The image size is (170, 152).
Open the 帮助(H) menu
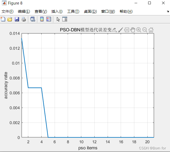[x=126, y=11]
